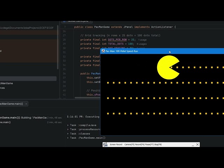Screen dimensions: 224x168
Task: Click line number 41 in the gutter
Action: click(64, 95)
